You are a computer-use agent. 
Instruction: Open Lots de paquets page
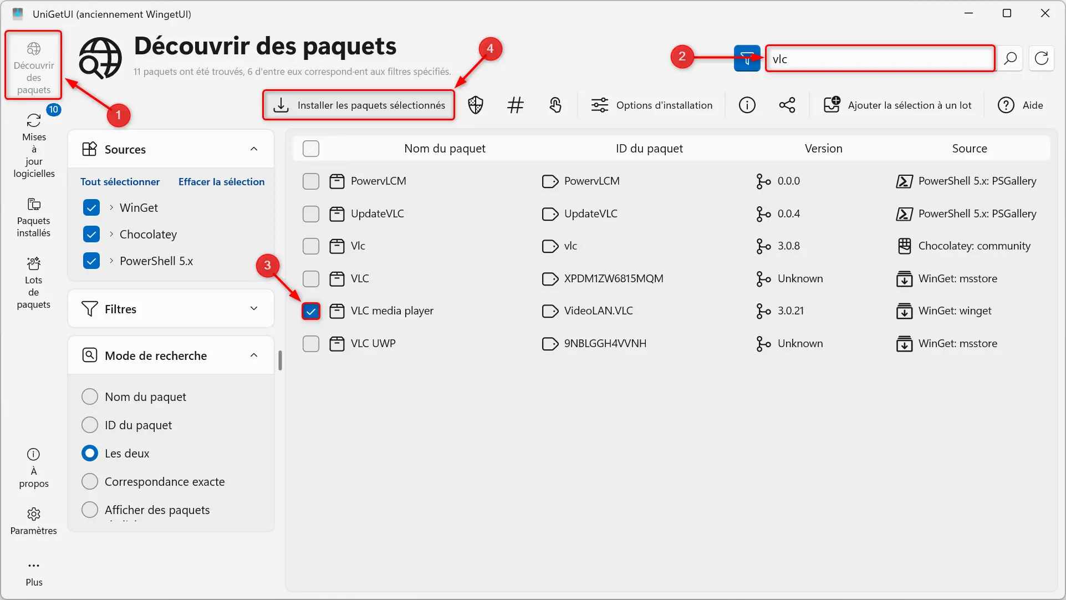(x=34, y=283)
